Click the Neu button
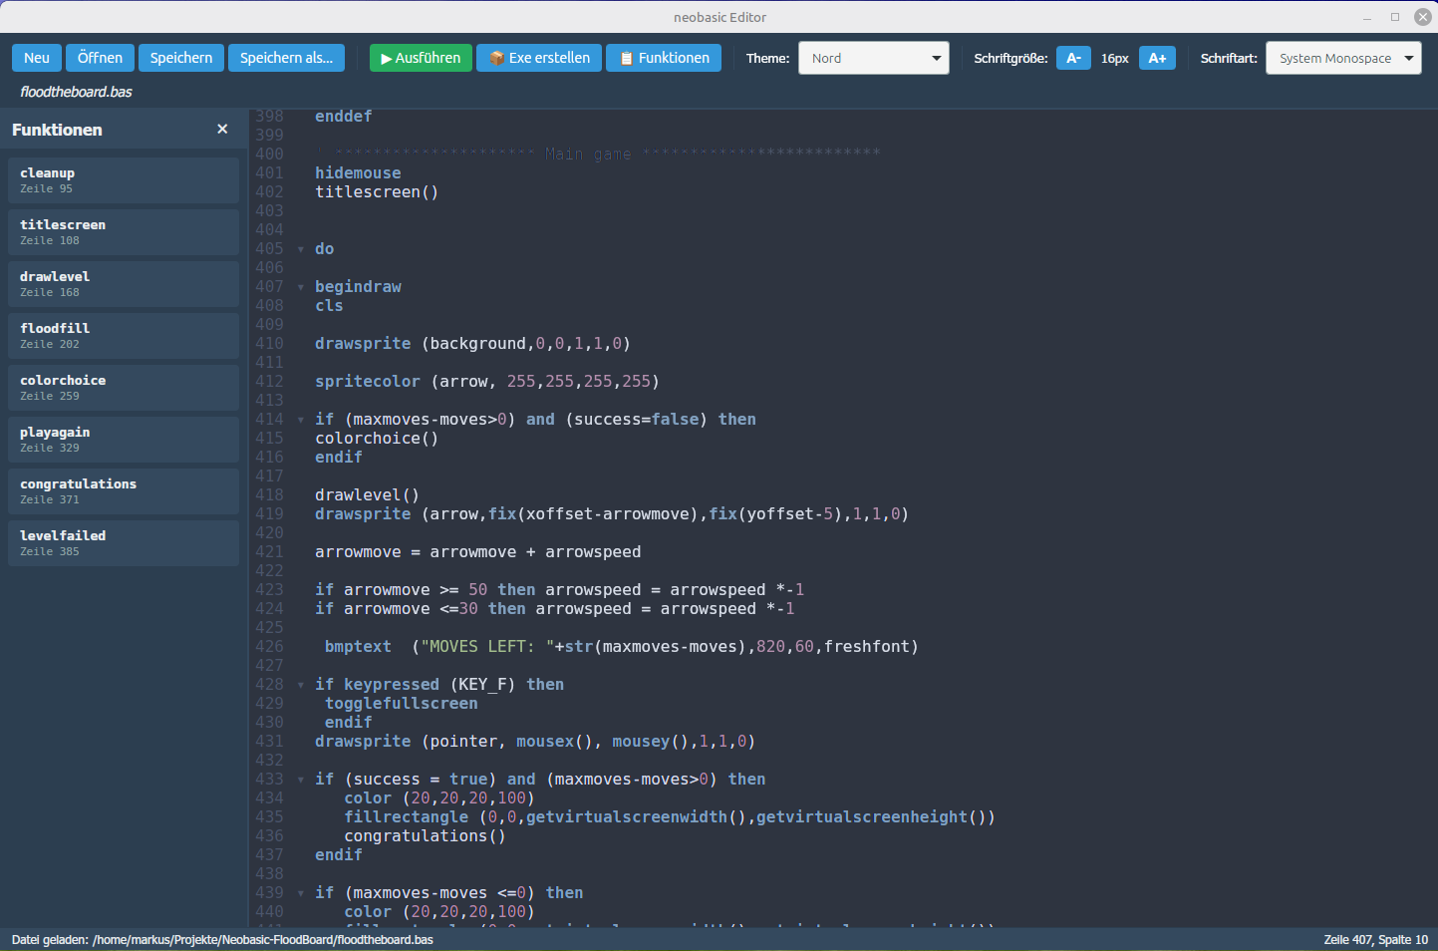Screen dimensions: 1438x951 coord(37,58)
